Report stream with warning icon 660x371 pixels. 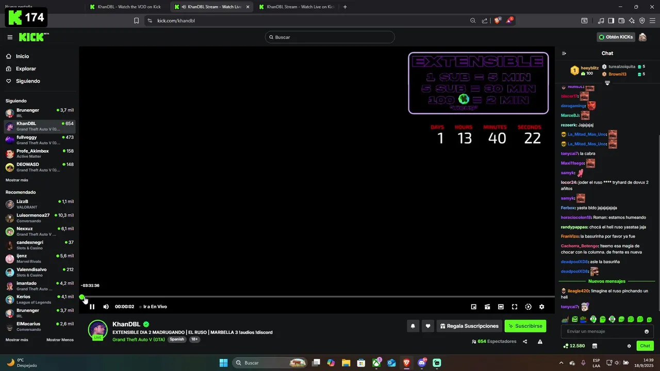point(540,341)
